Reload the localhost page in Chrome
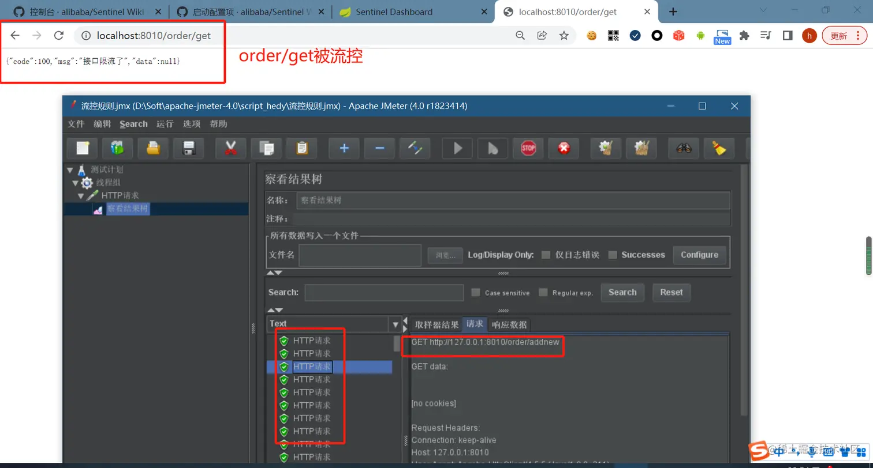This screenshot has height=468, width=873. click(58, 36)
